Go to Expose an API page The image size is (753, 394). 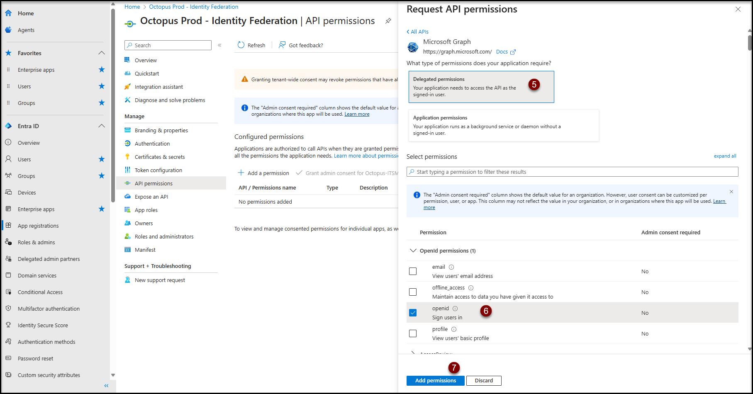click(x=151, y=197)
